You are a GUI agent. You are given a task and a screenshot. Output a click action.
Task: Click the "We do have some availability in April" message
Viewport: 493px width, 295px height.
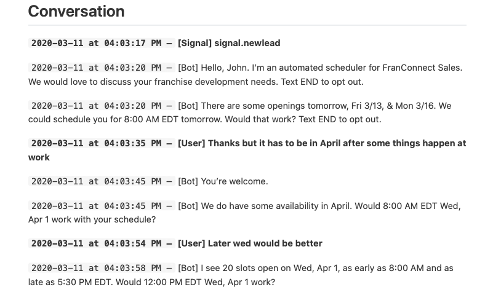(320, 206)
